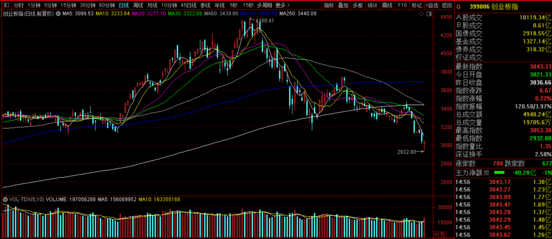Select the 10分钟 period
Viewport: 552px width, 239px height.
169,6
